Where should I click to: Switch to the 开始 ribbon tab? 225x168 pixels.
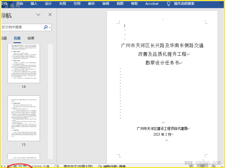click(x=19, y=4)
